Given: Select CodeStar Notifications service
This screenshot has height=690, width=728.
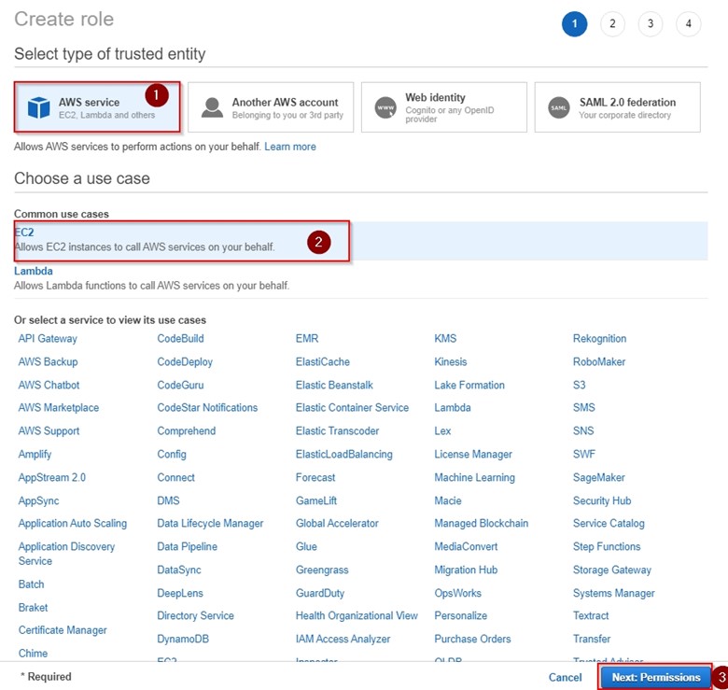Looking at the screenshot, I should point(207,408).
